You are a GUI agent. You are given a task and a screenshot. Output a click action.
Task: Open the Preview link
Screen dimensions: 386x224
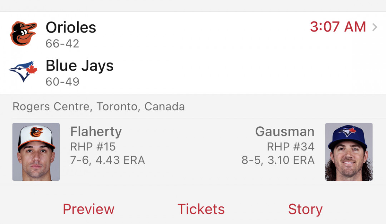coord(89,209)
